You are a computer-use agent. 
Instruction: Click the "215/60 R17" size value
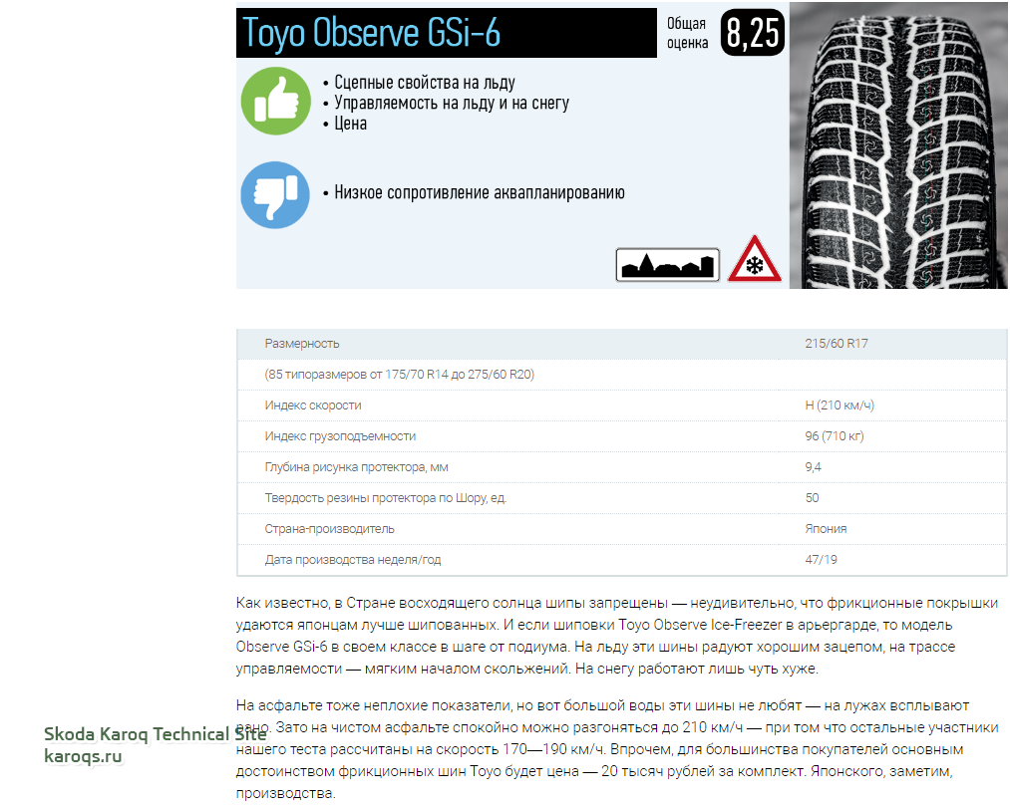tap(837, 344)
